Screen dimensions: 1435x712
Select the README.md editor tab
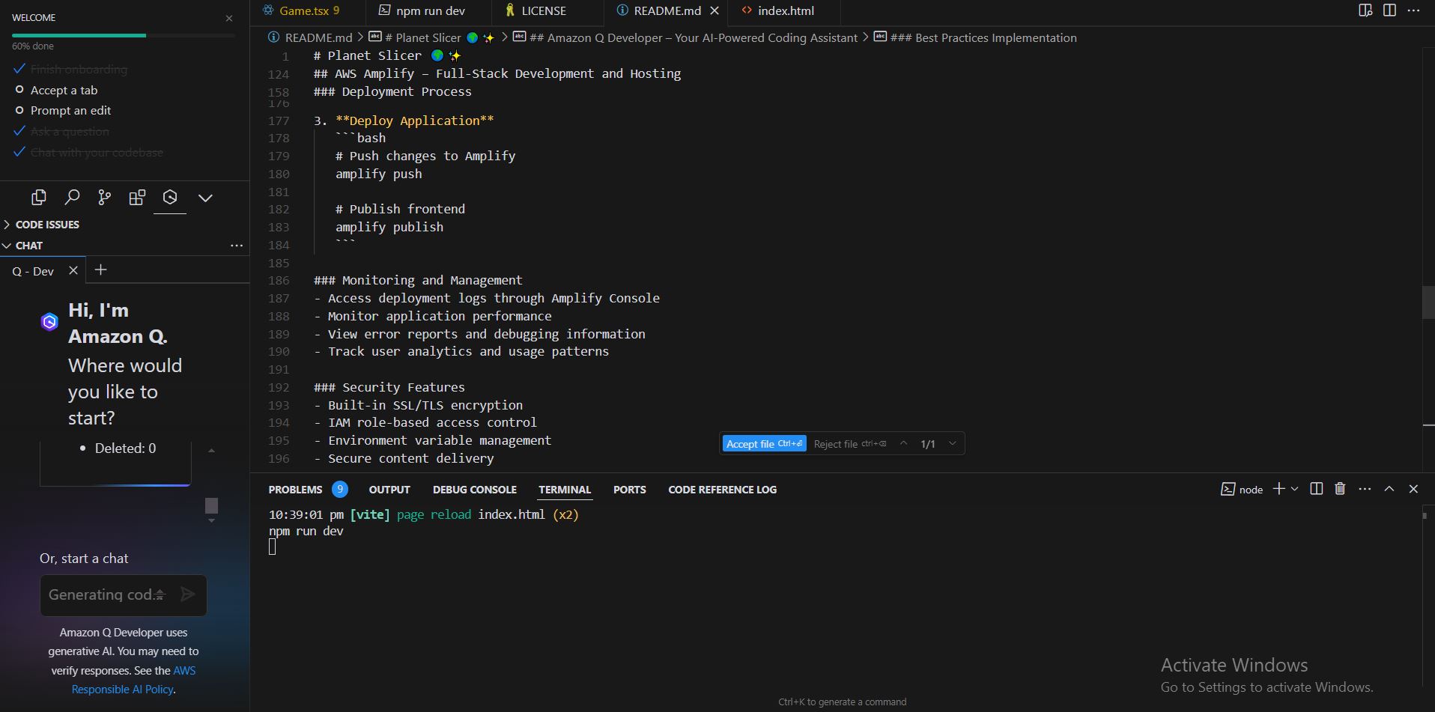click(667, 10)
